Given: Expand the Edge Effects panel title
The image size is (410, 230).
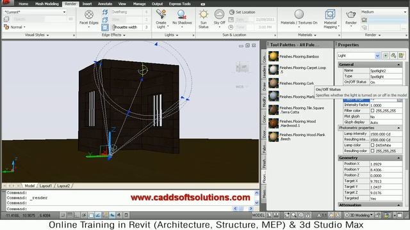Looking at the screenshot, I should point(113,34).
